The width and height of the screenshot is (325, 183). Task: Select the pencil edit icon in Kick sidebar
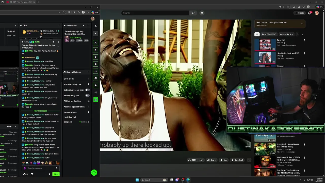[x=95, y=33]
